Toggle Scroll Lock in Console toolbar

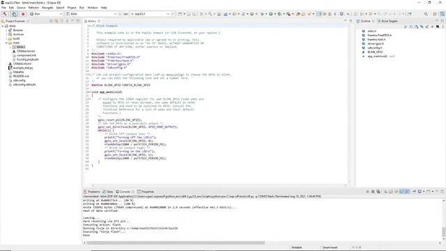click(390, 192)
